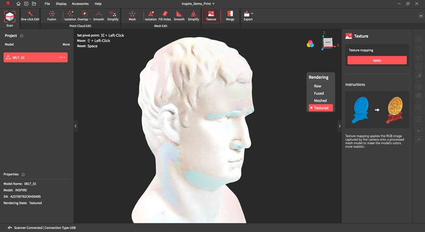Open the Fill Holes tool
The image size is (425, 232).
tap(165, 16)
